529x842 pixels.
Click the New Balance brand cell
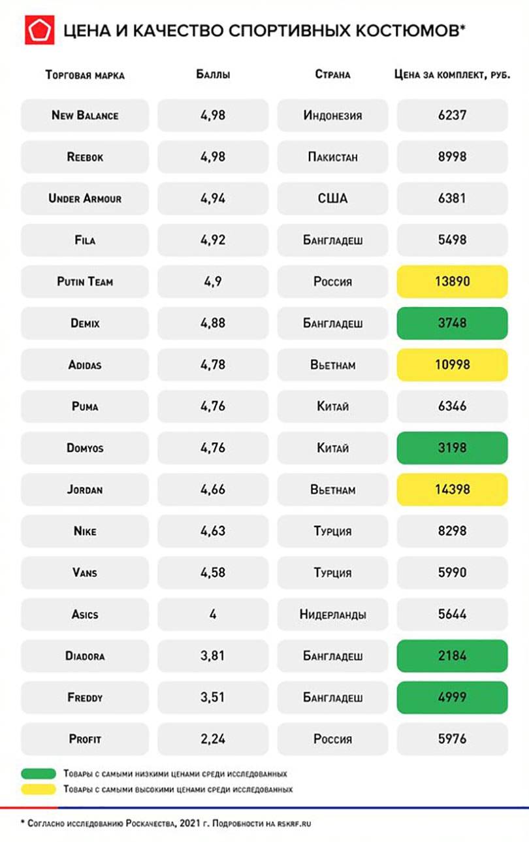click(x=85, y=116)
